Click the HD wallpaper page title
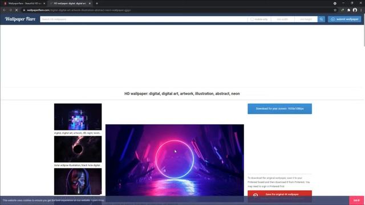The width and height of the screenshot is (365, 205). click(x=182, y=93)
